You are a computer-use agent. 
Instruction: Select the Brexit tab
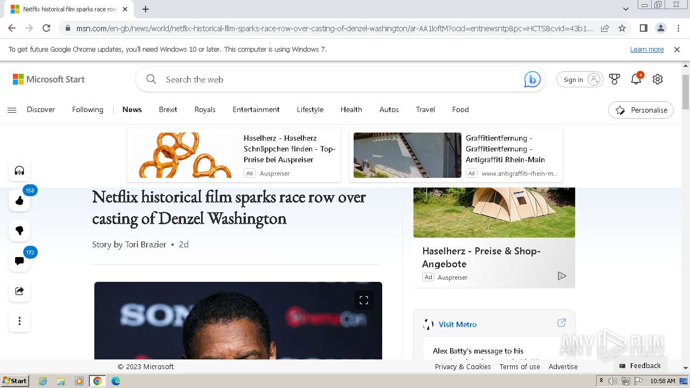(x=168, y=109)
